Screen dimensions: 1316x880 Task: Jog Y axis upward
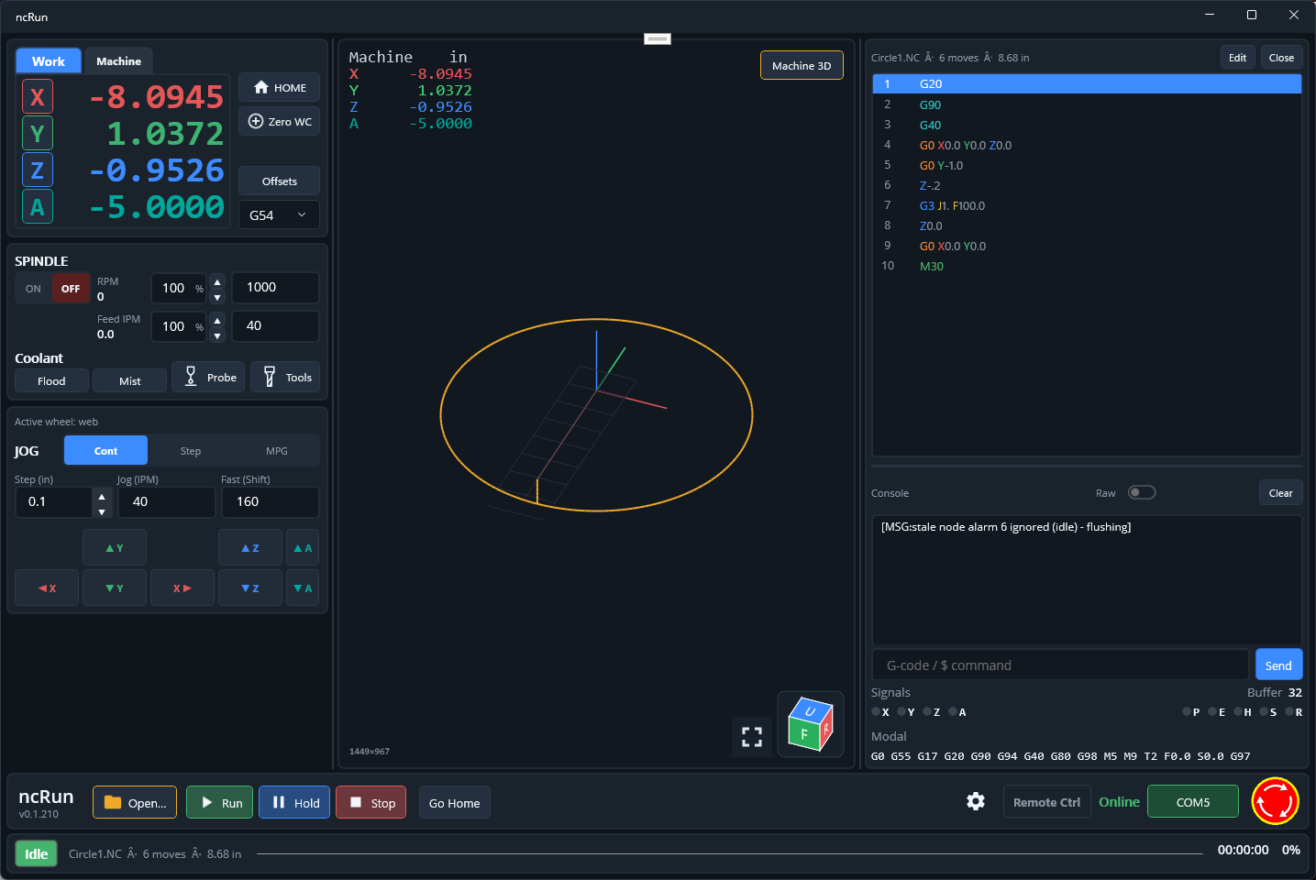tap(115, 548)
